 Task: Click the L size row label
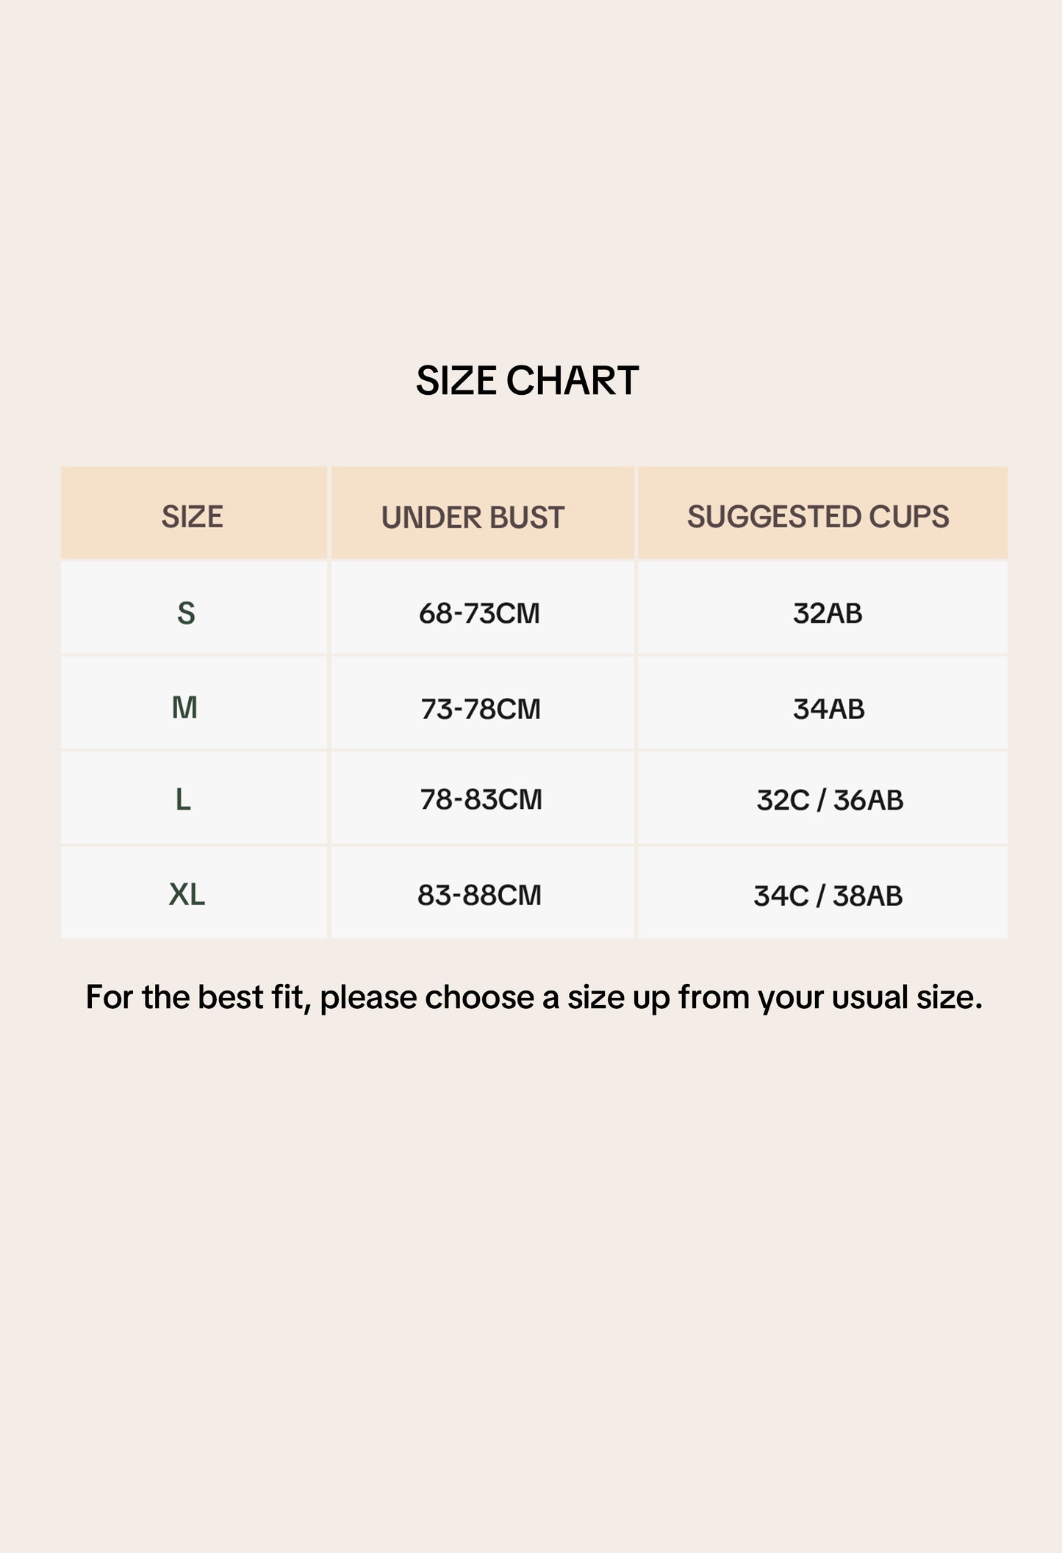183,799
